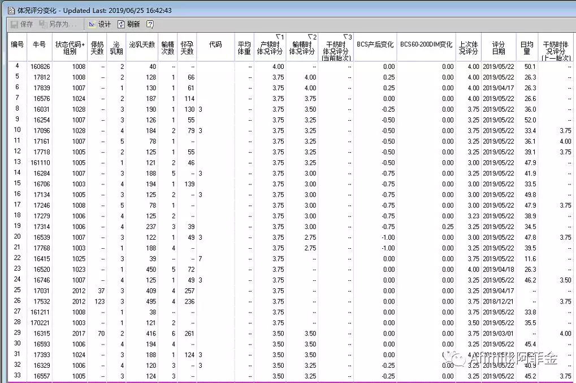This screenshot has height=383, width=576.
Task: Select cow number 16539 cell
Action: (42, 237)
